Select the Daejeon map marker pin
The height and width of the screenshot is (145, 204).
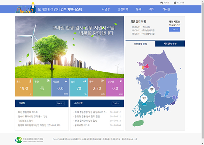(x=152, y=90)
